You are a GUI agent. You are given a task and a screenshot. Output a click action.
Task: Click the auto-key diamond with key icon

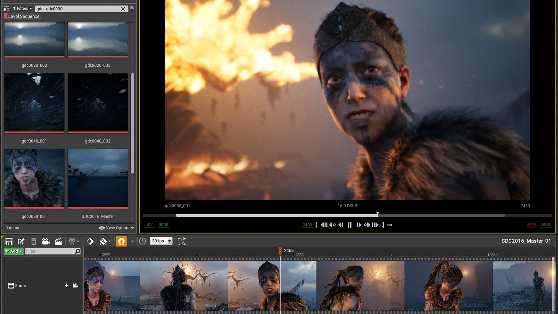[103, 241]
